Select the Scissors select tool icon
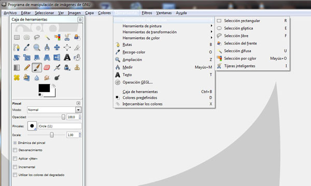The image size is (311, 186). pos(67,37)
